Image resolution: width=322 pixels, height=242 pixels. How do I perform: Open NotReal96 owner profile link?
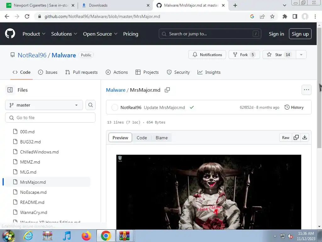32,55
